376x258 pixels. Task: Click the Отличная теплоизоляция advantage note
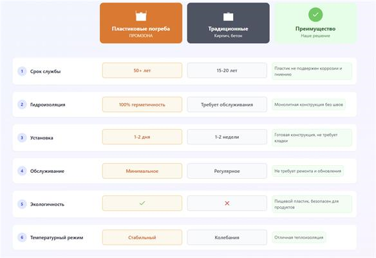pyautogui.click(x=299, y=237)
